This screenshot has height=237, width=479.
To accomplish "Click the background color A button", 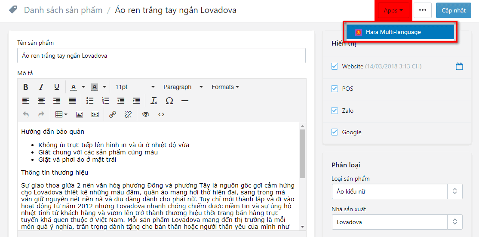I will point(95,87).
